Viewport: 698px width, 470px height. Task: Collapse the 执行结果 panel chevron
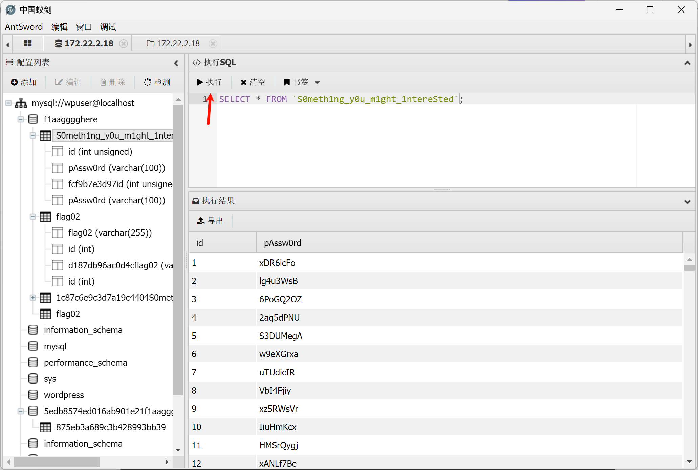pyautogui.click(x=687, y=202)
